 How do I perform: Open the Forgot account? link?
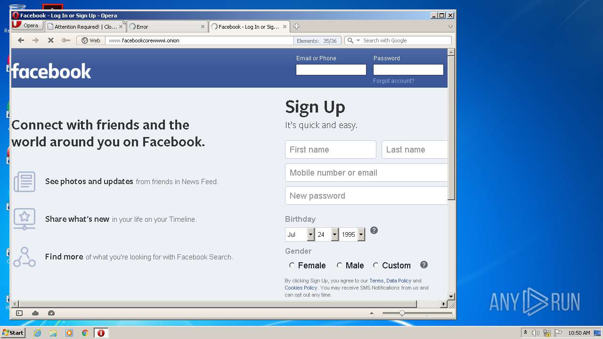click(394, 81)
